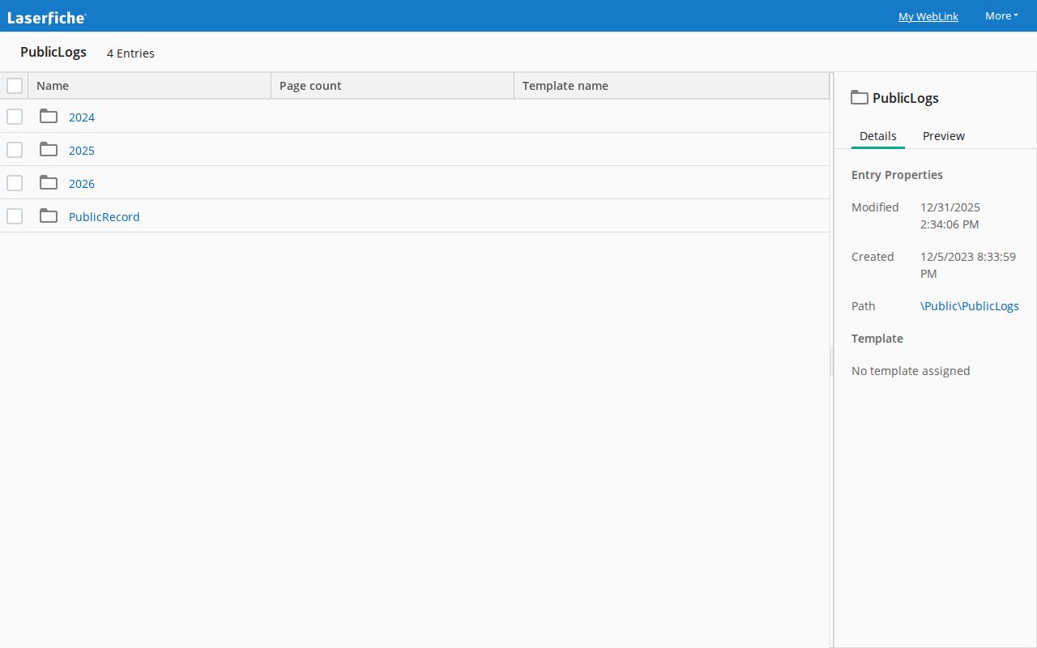Check the box for the 2026 folder
Viewport: 1037px width, 648px height.
pos(15,183)
